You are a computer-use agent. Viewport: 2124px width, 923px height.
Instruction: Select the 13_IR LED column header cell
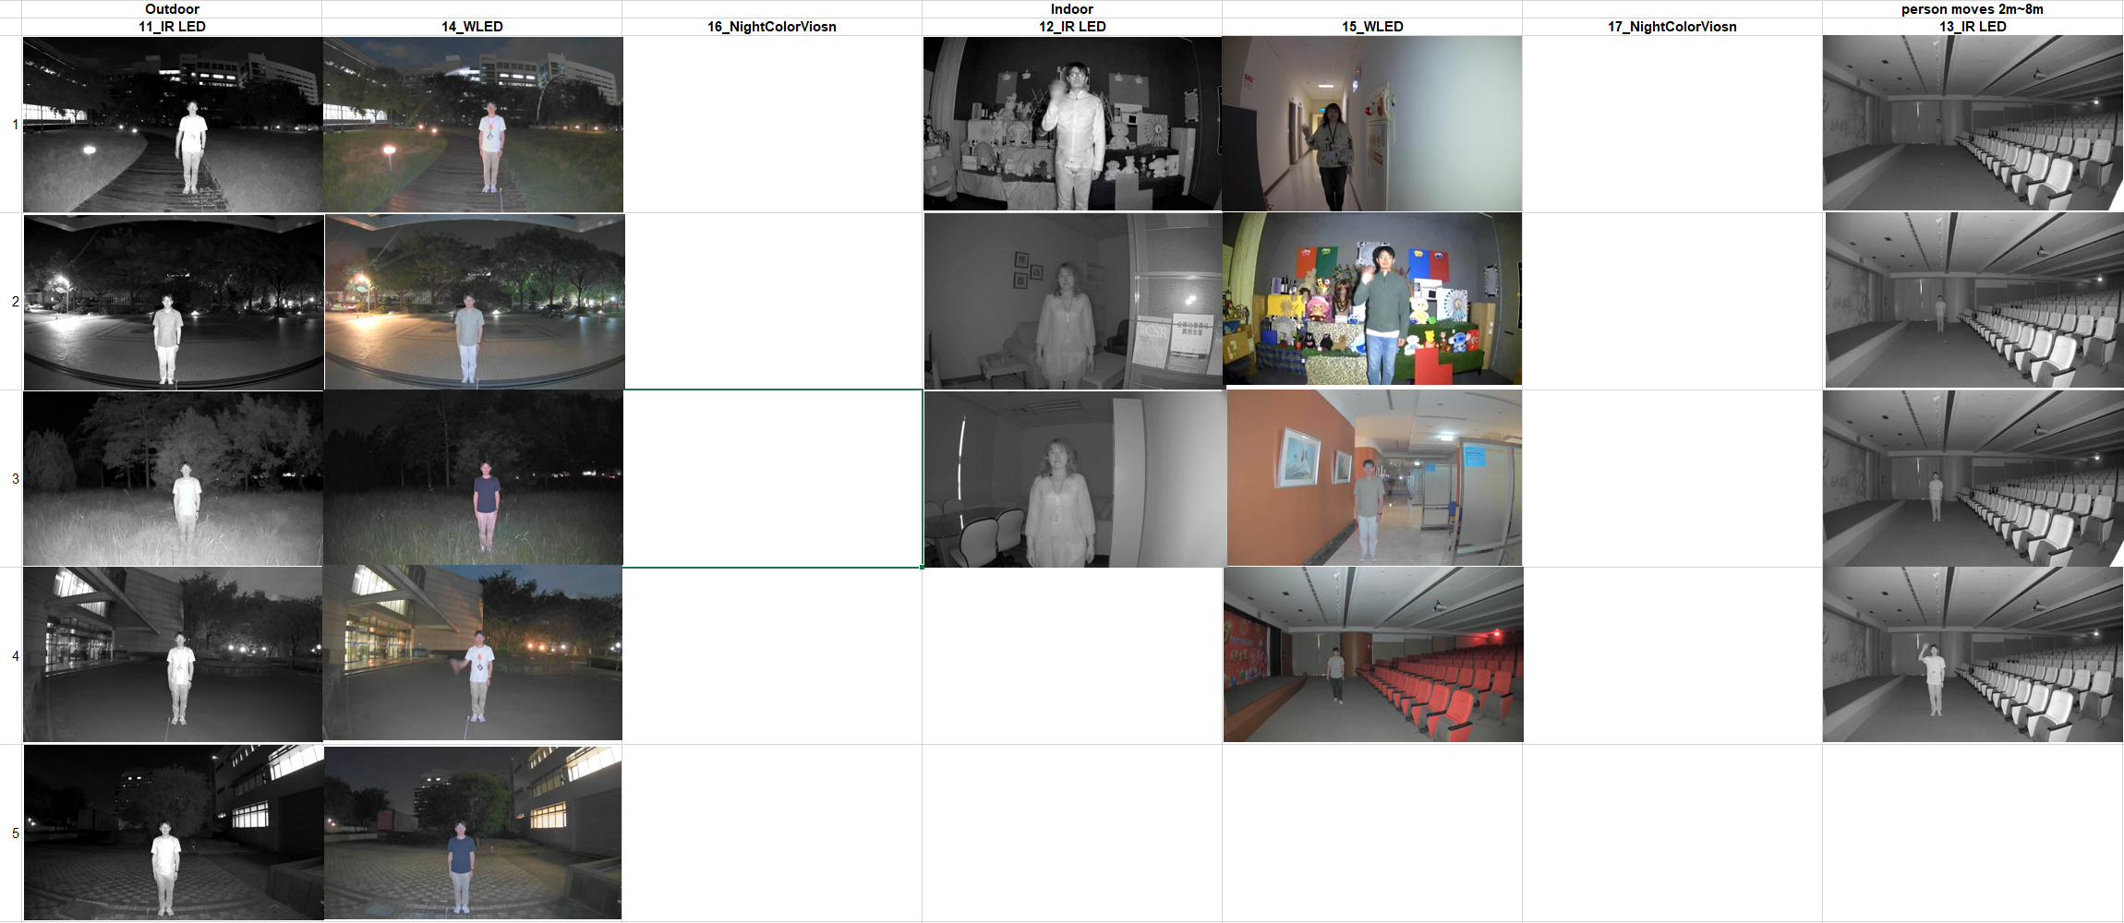click(1972, 27)
